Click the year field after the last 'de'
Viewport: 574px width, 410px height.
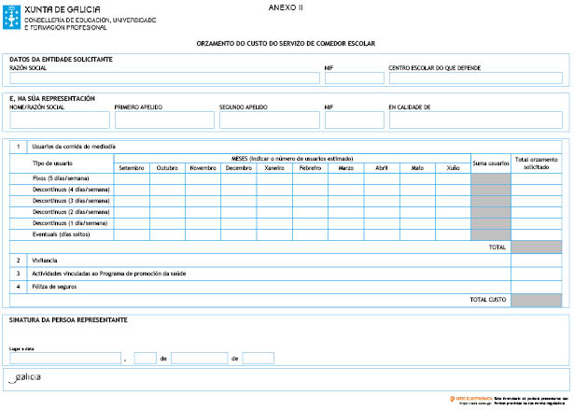pyautogui.click(x=258, y=358)
